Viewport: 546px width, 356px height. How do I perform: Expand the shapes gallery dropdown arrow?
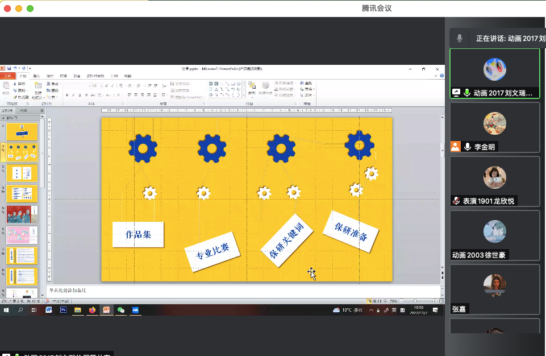244,96
